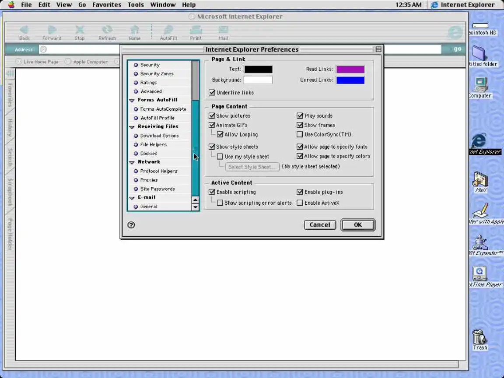Viewport: 504px width, 378px height.
Task: Open the Live Home Page favorites link
Action: tap(38, 62)
